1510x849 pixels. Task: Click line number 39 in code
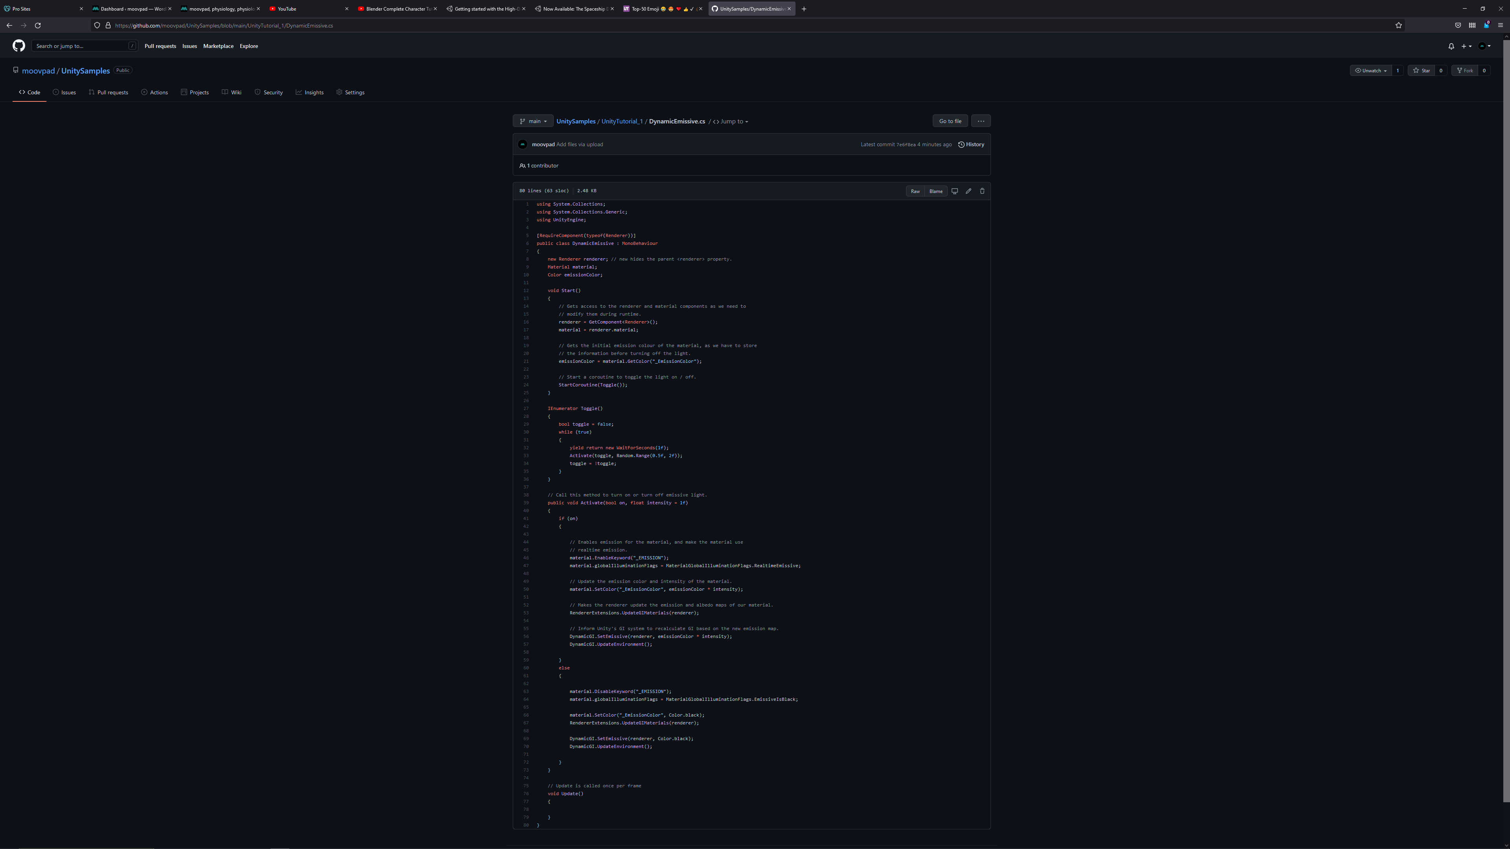pyautogui.click(x=526, y=503)
